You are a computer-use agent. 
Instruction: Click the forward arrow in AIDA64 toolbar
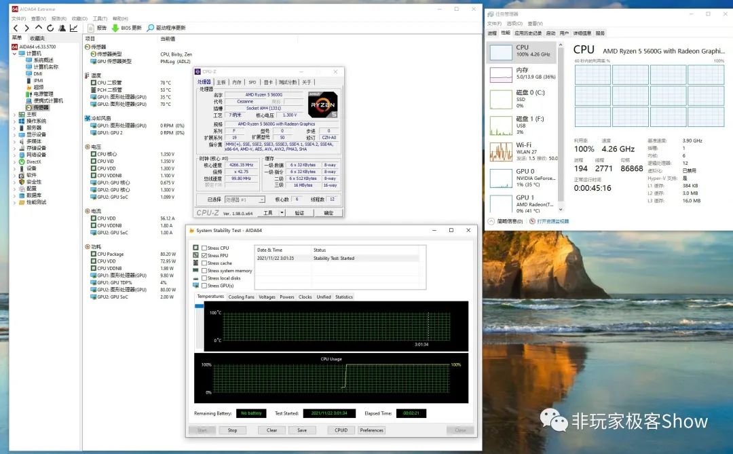coord(26,29)
